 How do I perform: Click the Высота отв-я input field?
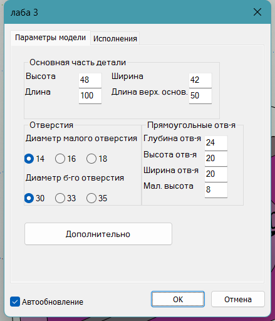(x=216, y=159)
